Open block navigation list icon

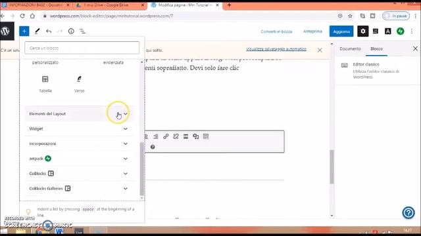coord(82,31)
